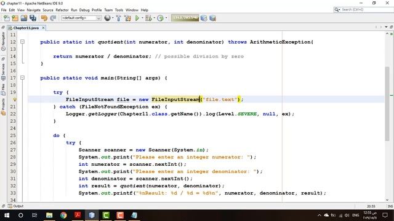Open the Help menu
The width and height of the screenshot is (394, 221).
coord(145,10)
